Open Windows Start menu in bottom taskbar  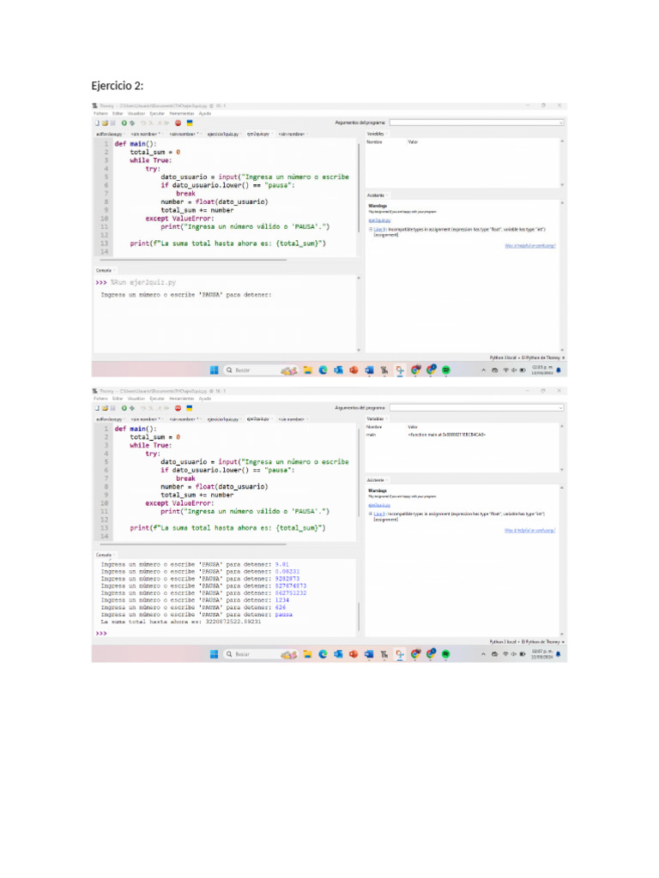(x=214, y=654)
